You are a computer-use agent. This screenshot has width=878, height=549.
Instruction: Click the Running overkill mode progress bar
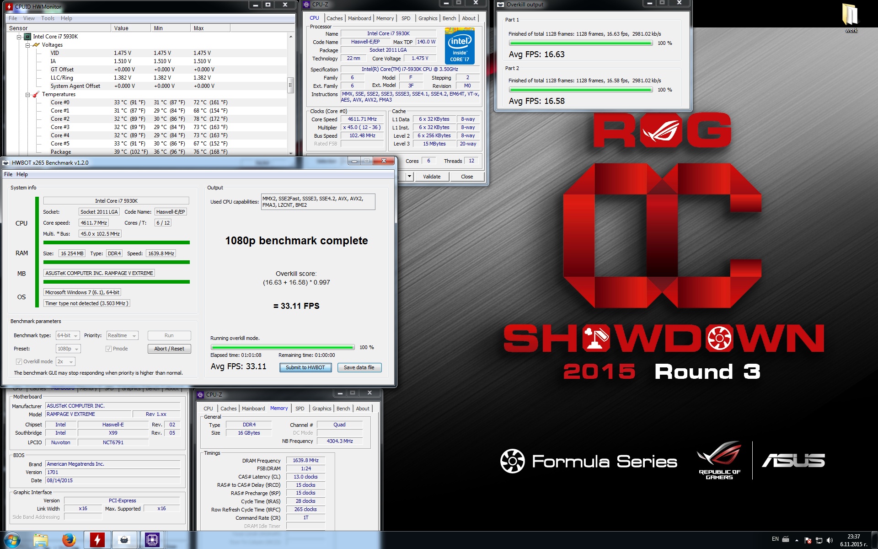282,347
